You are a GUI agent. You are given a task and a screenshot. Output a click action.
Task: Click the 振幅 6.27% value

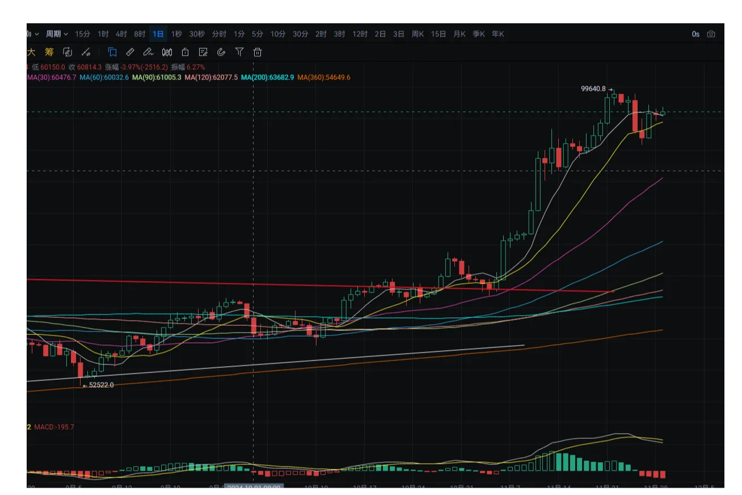[188, 67]
